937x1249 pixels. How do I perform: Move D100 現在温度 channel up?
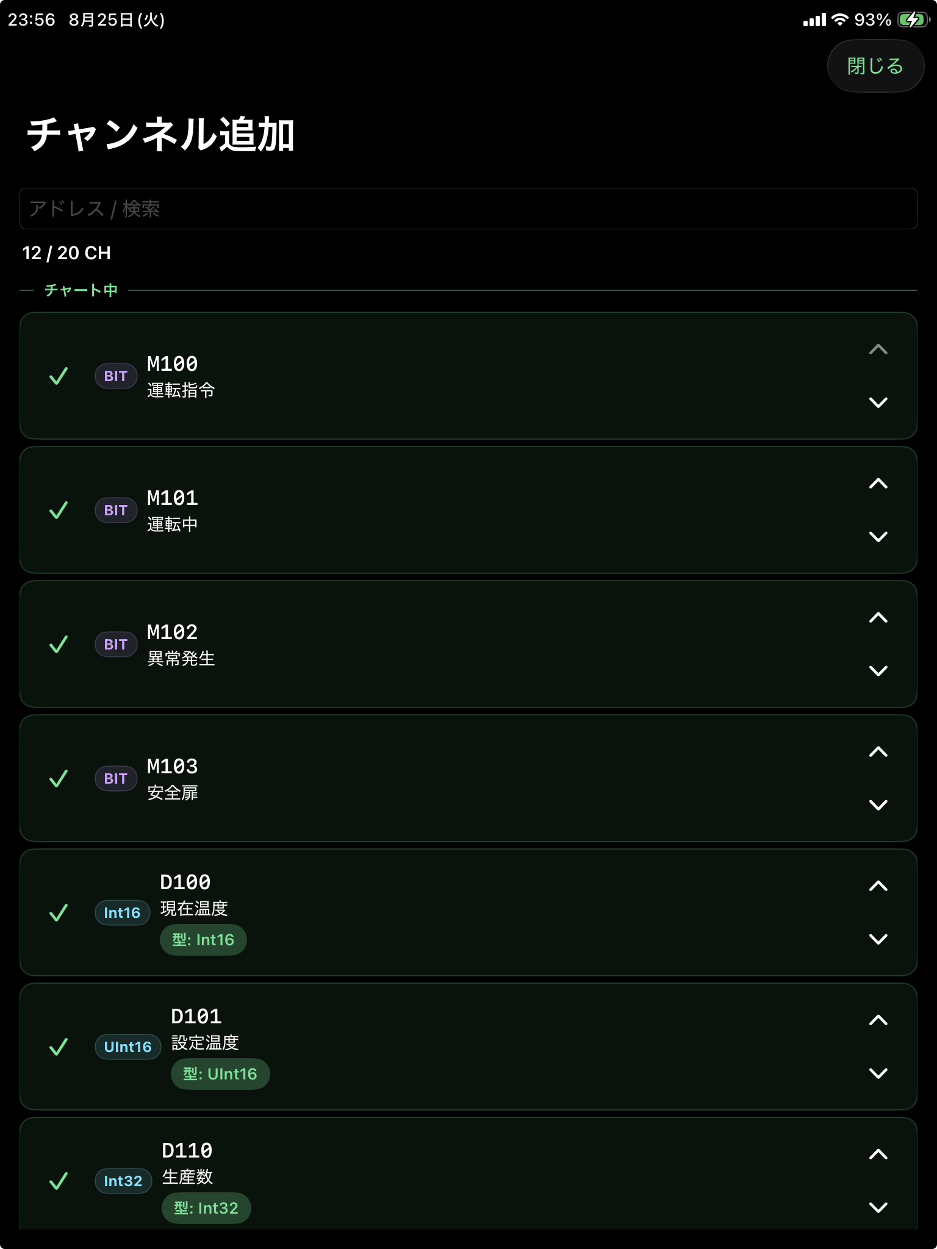click(878, 886)
